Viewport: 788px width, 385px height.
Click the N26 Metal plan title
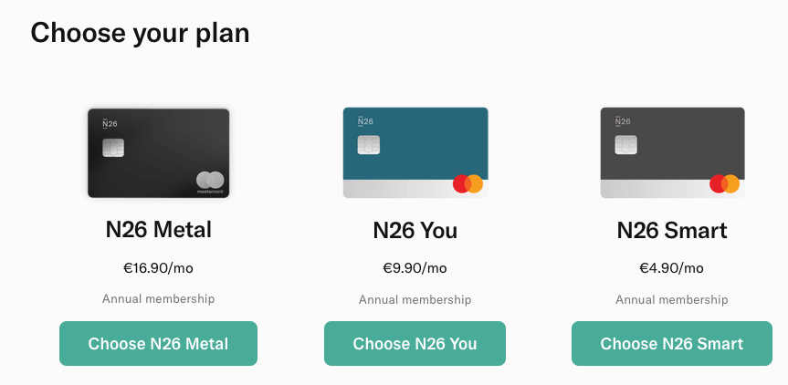158,229
